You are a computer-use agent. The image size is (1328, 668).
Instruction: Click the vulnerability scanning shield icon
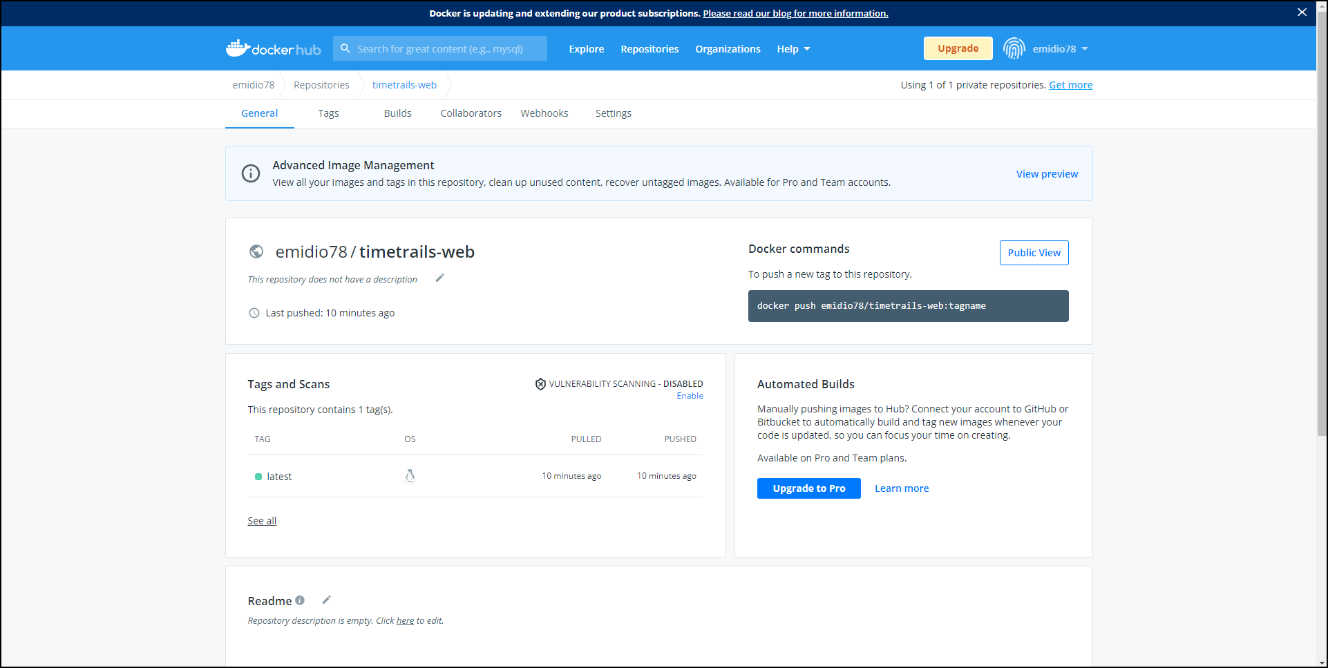(x=540, y=384)
